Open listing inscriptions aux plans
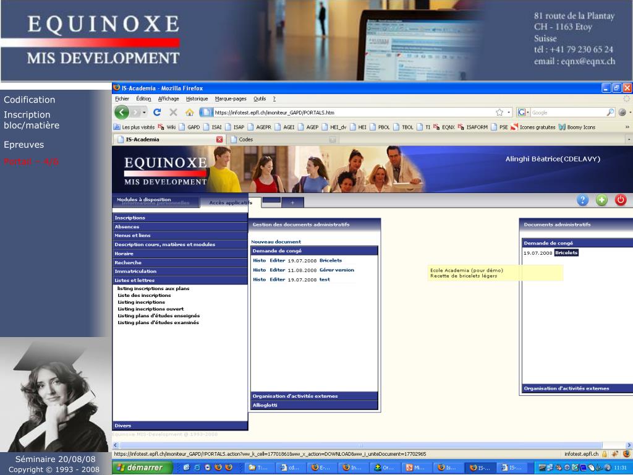The height and width of the screenshot is (475, 633). click(153, 288)
